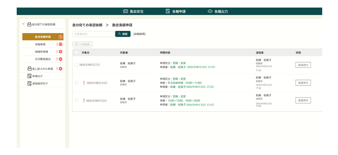Check the row for 2026年08月13日

pos(76,100)
